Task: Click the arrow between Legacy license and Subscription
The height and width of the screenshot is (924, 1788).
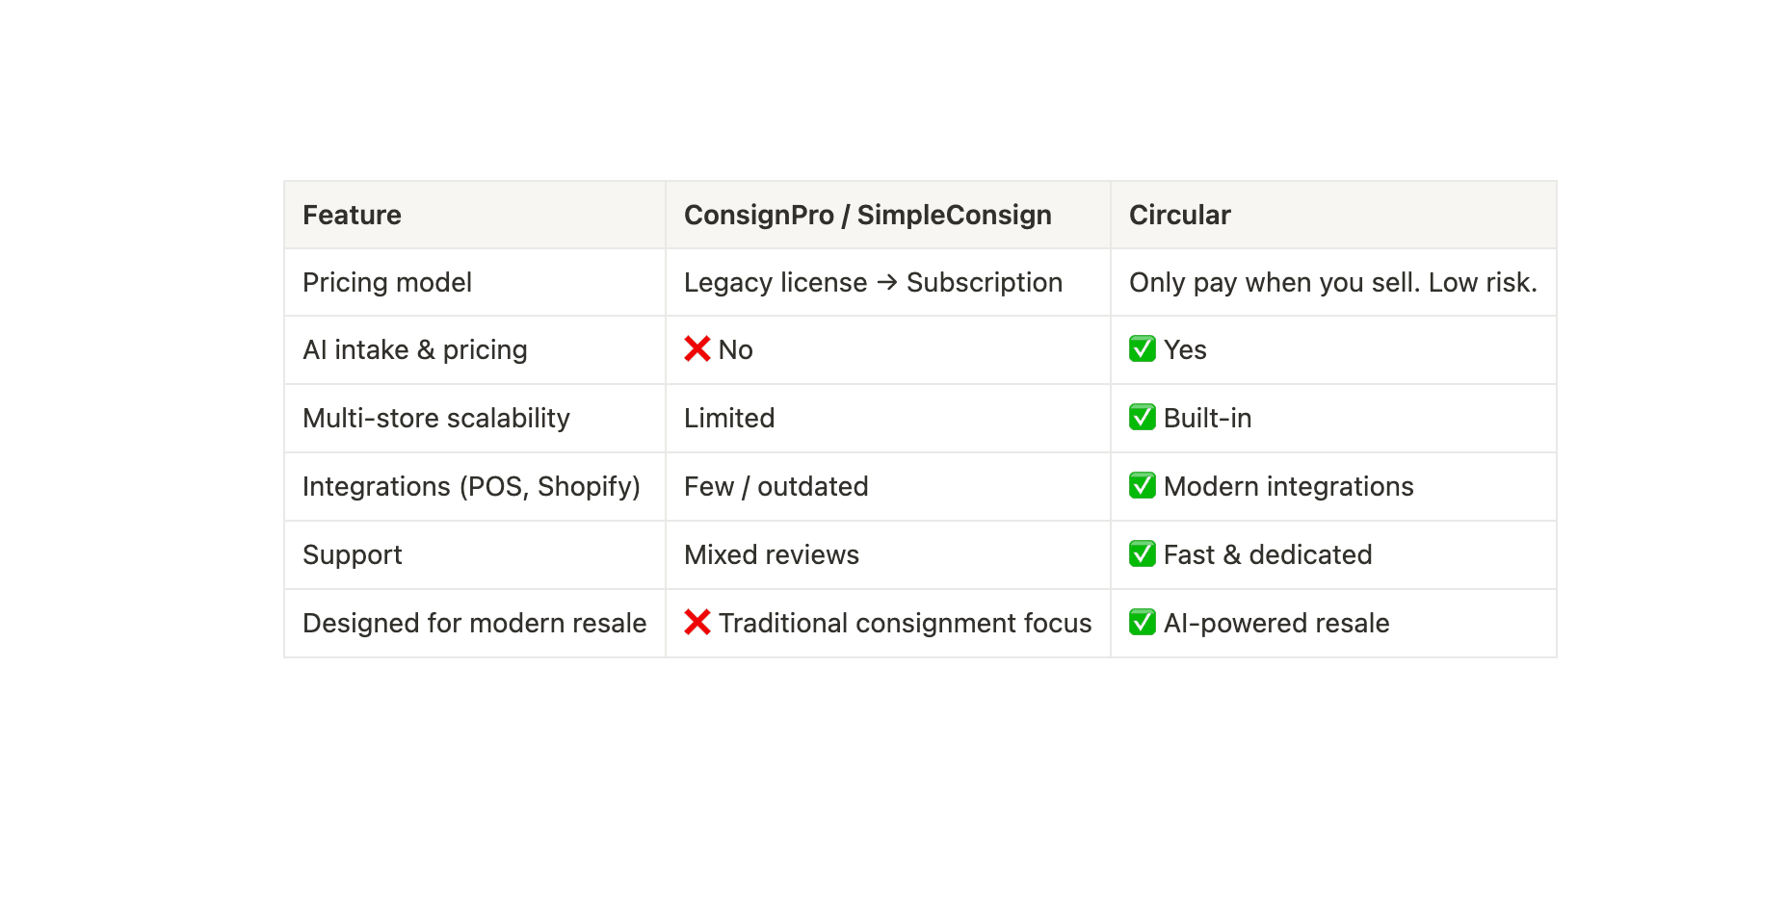Action: [886, 283]
